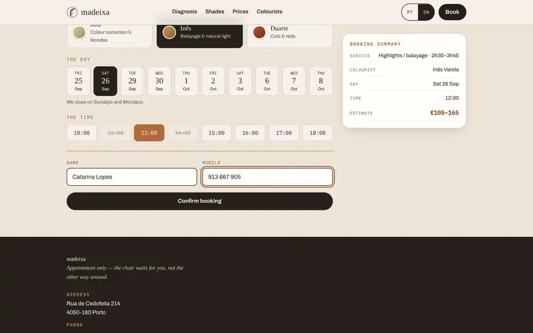Click Duarte's red colour swatch
The width and height of the screenshot is (533, 333).
(x=259, y=32)
